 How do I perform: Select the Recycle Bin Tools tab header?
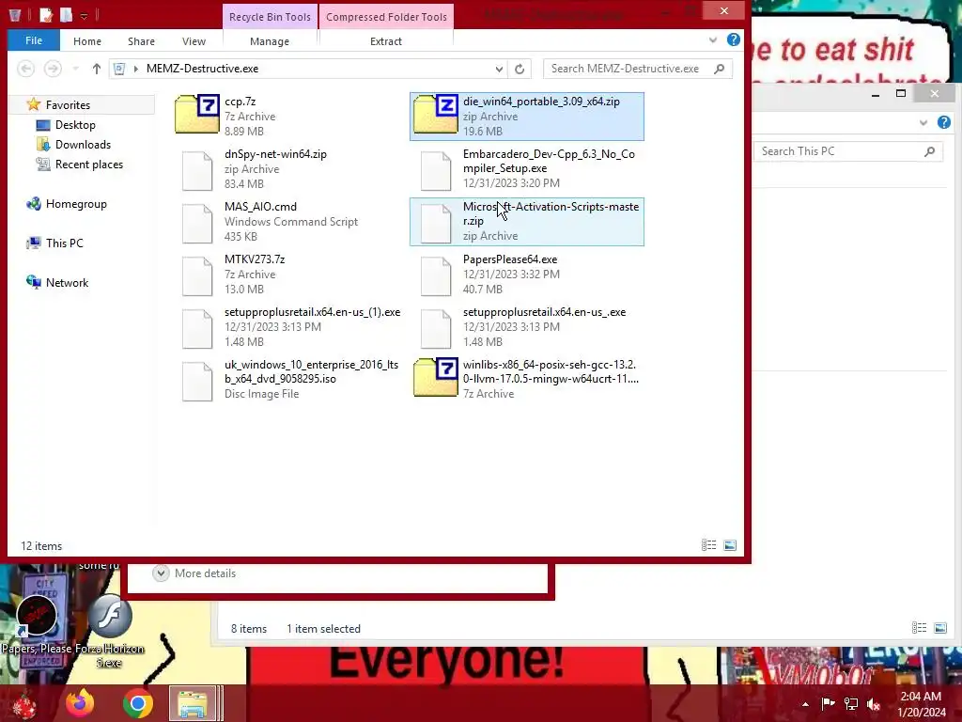click(x=270, y=17)
